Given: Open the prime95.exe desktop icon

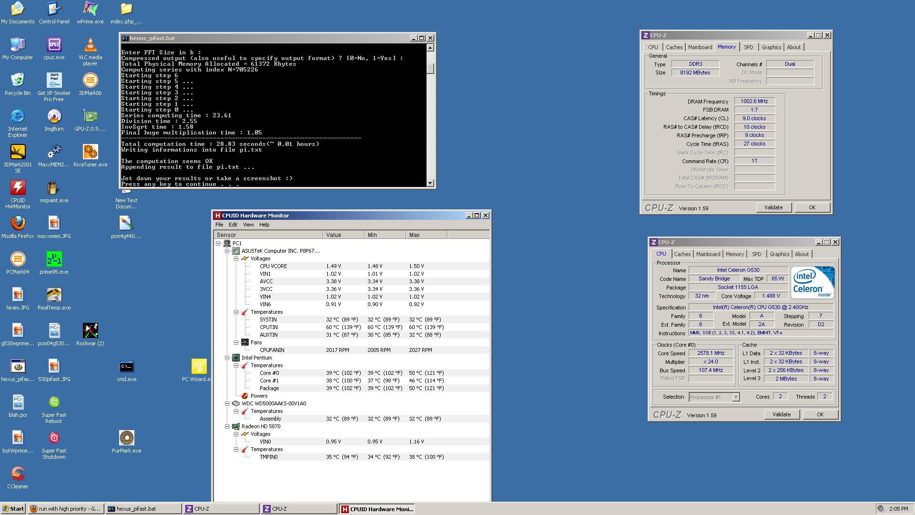Looking at the screenshot, I should pyautogui.click(x=54, y=263).
